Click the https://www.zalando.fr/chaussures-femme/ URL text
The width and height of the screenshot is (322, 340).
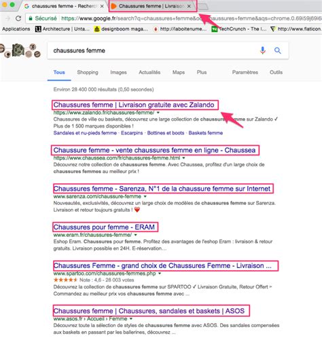click(x=104, y=113)
